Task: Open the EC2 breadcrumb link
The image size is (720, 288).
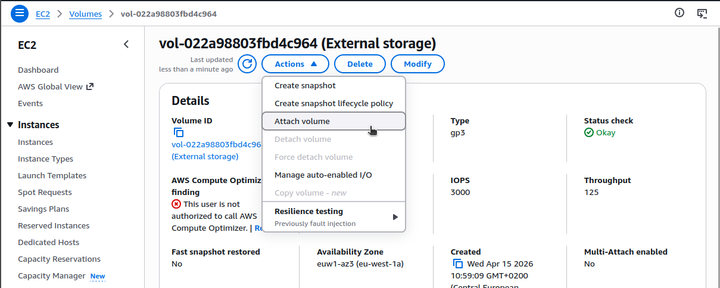Action: point(43,14)
